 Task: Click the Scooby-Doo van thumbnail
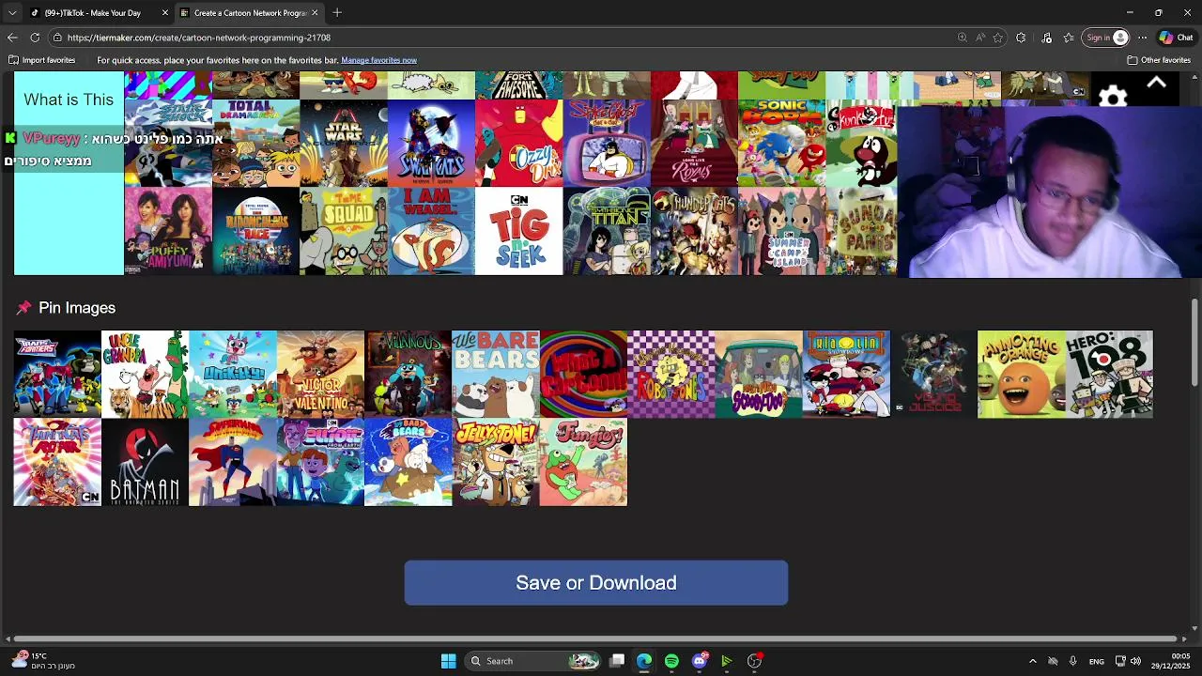[758, 374]
